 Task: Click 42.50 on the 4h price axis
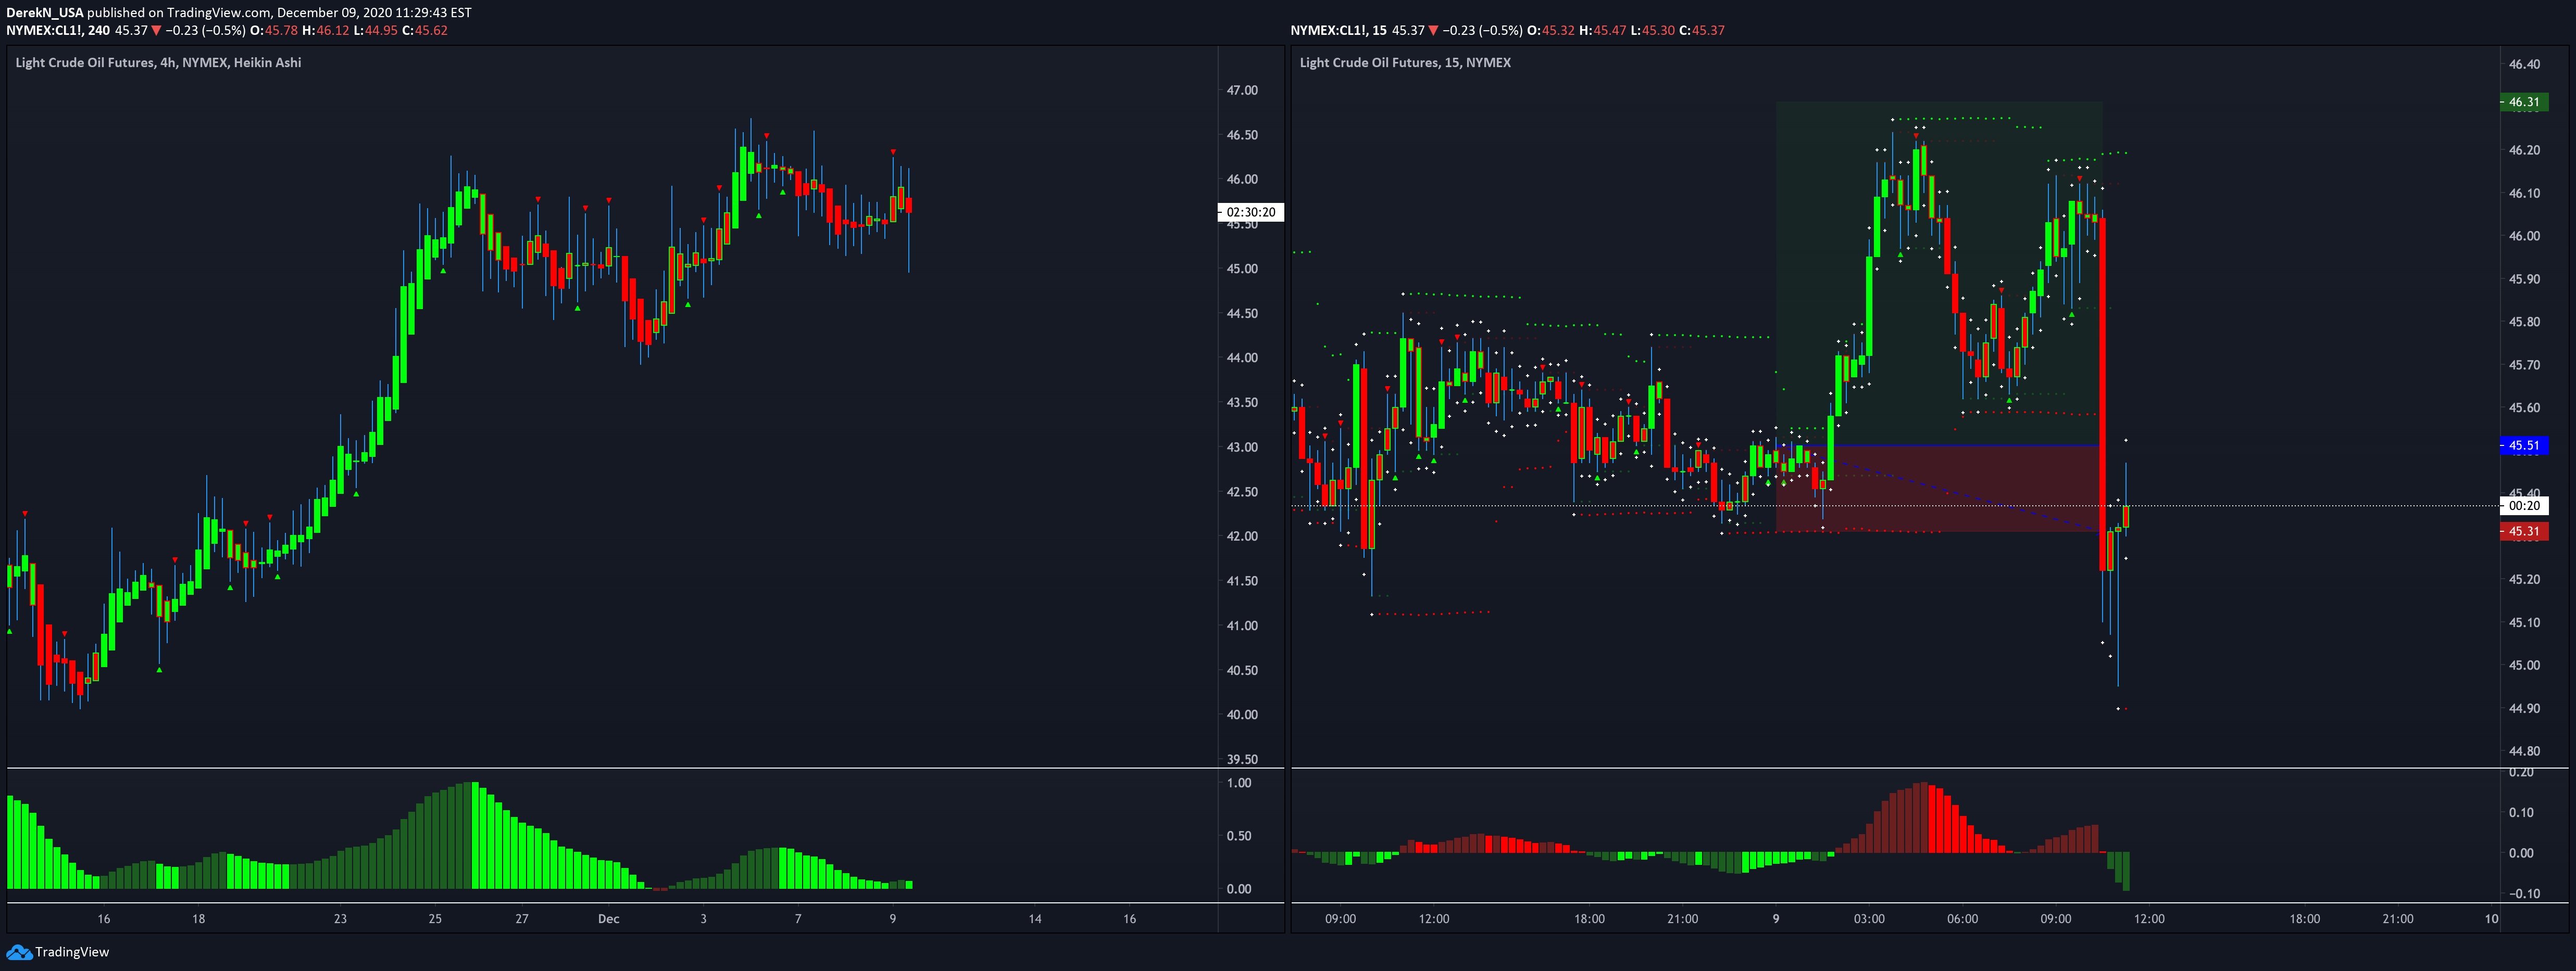coord(1242,492)
